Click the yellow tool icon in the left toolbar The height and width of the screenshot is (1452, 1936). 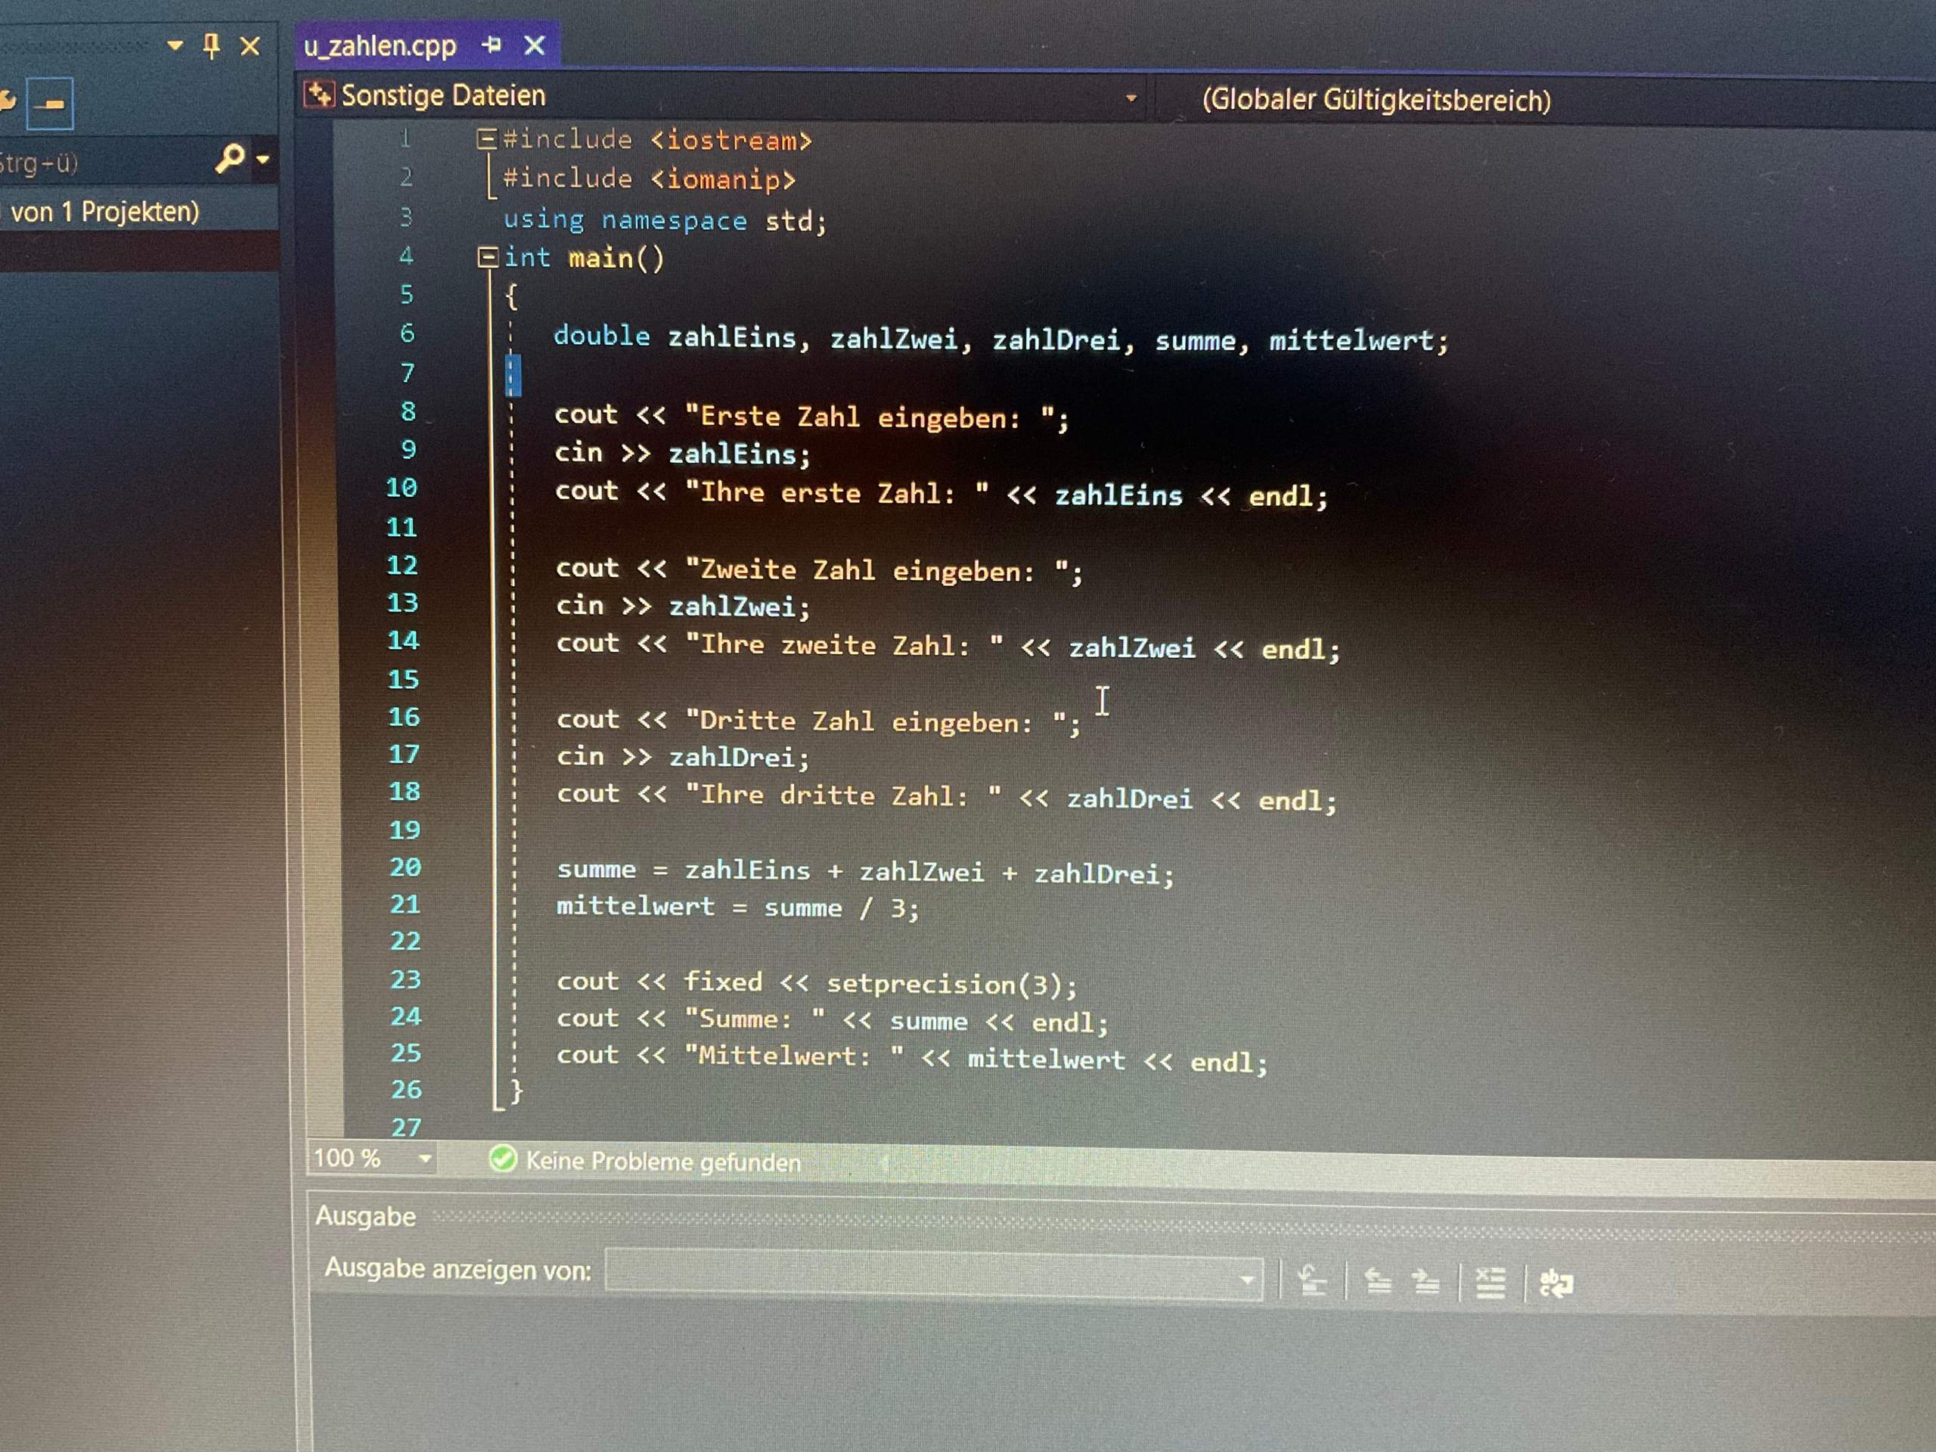(7, 101)
